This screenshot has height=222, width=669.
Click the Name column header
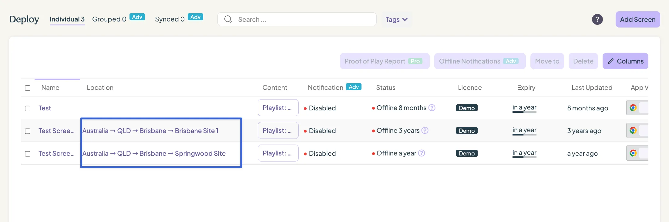tap(50, 88)
